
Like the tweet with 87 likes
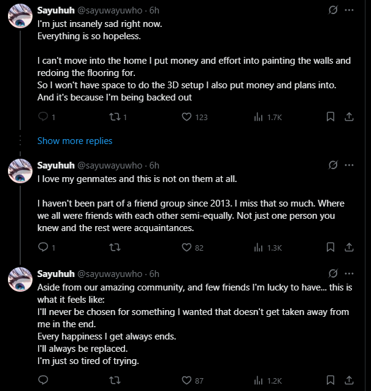coord(187,381)
